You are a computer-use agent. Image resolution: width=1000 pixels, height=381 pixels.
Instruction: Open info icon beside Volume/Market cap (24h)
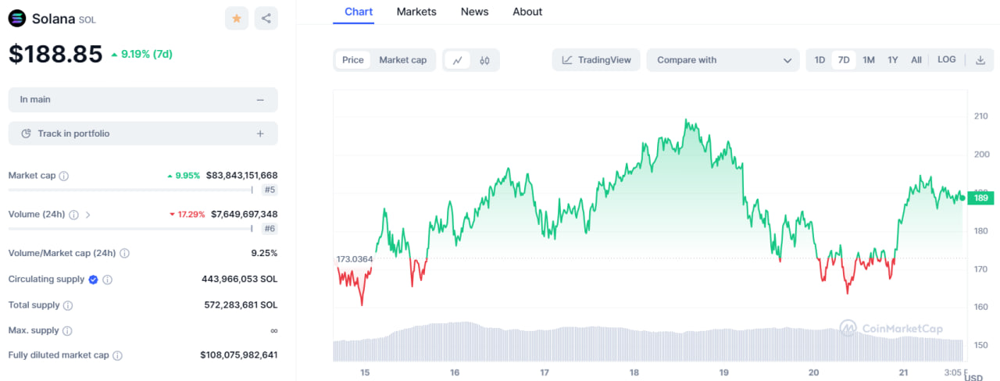(x=125, y=253)
